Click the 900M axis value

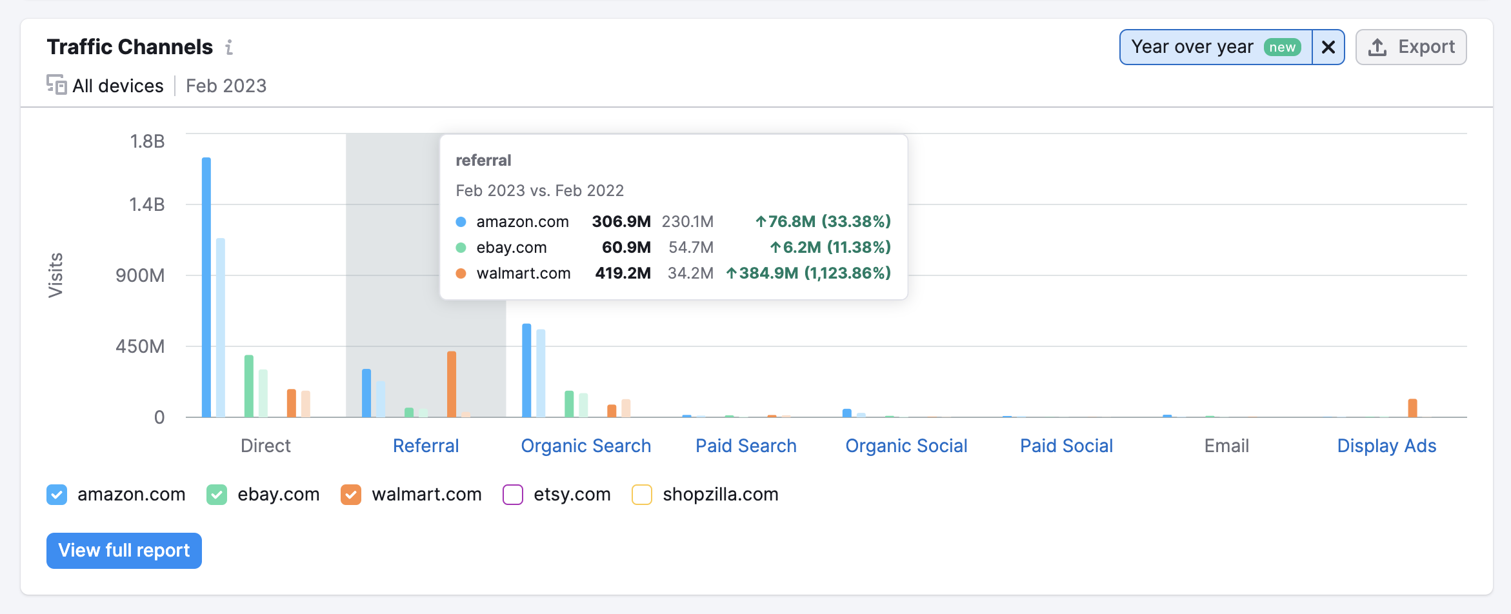coord(140,275)
